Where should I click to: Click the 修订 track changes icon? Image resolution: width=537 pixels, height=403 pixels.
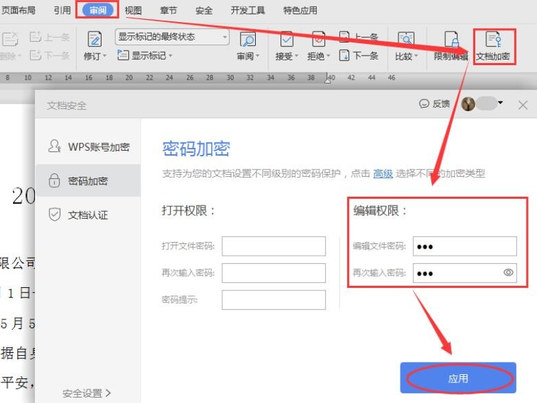tap(95, 39)
